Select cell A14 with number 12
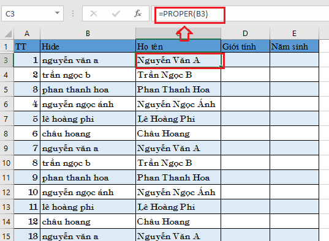The width and height of the screenshot is (329, 241). point(27,221)
